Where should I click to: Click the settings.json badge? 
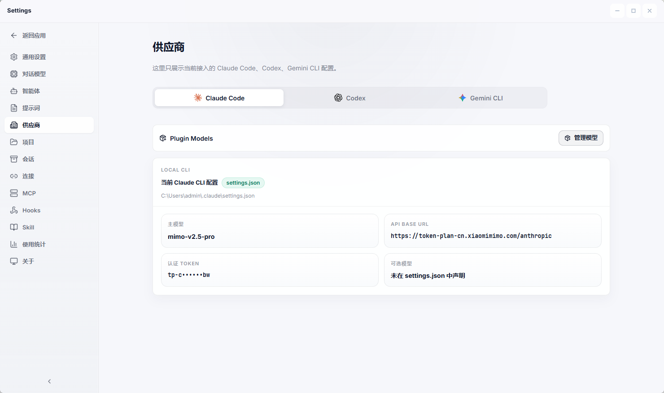point(243,183)
